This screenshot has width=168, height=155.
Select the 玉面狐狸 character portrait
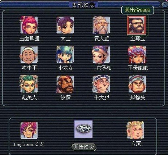click(29, 25)
